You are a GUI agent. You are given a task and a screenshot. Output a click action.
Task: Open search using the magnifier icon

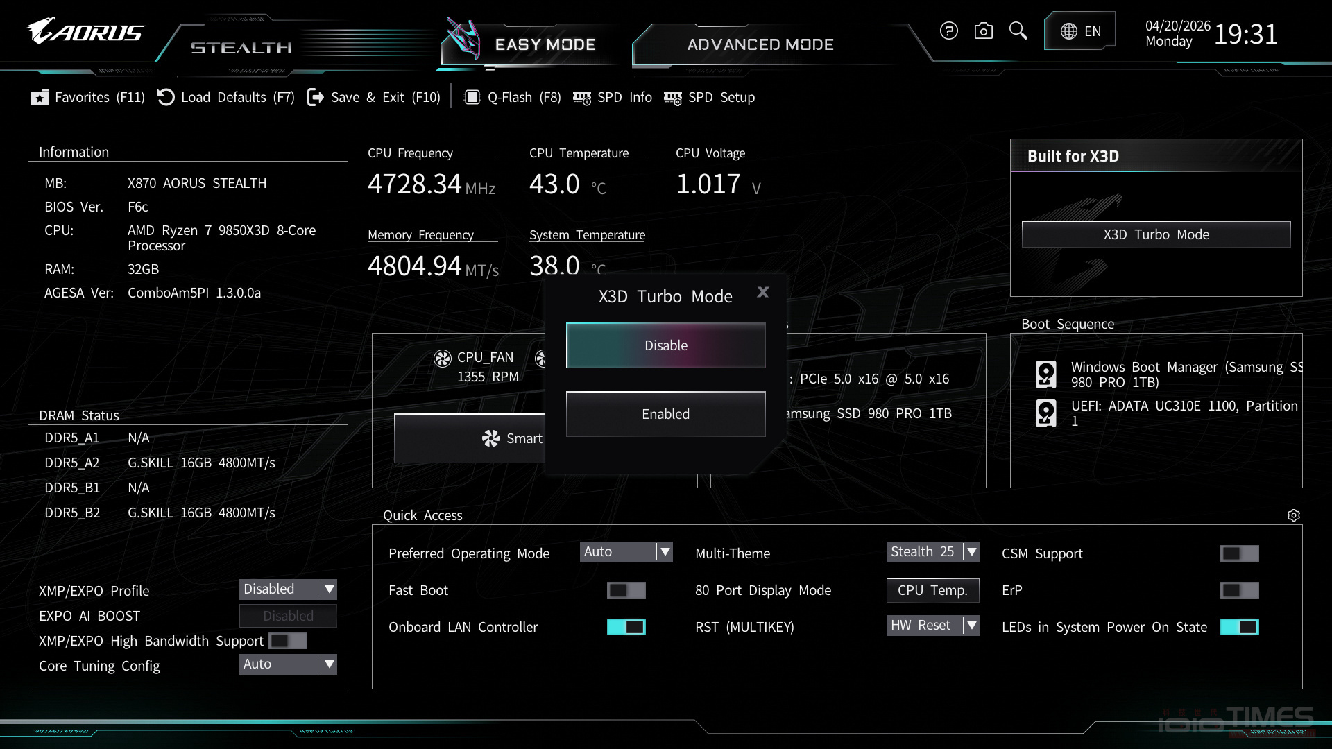1018,31
